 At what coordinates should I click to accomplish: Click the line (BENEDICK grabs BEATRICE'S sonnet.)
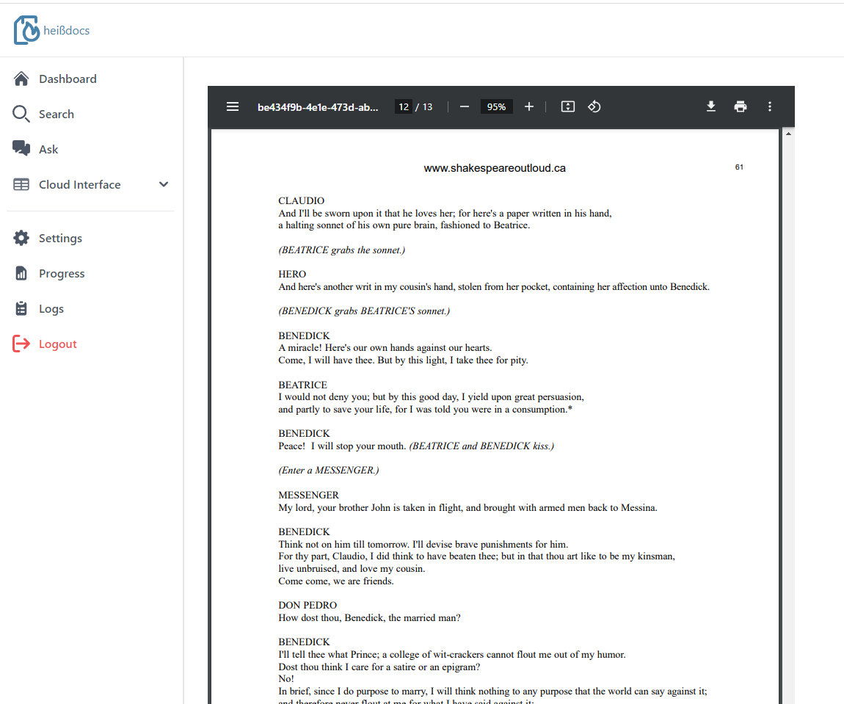[x=365, y=311]
